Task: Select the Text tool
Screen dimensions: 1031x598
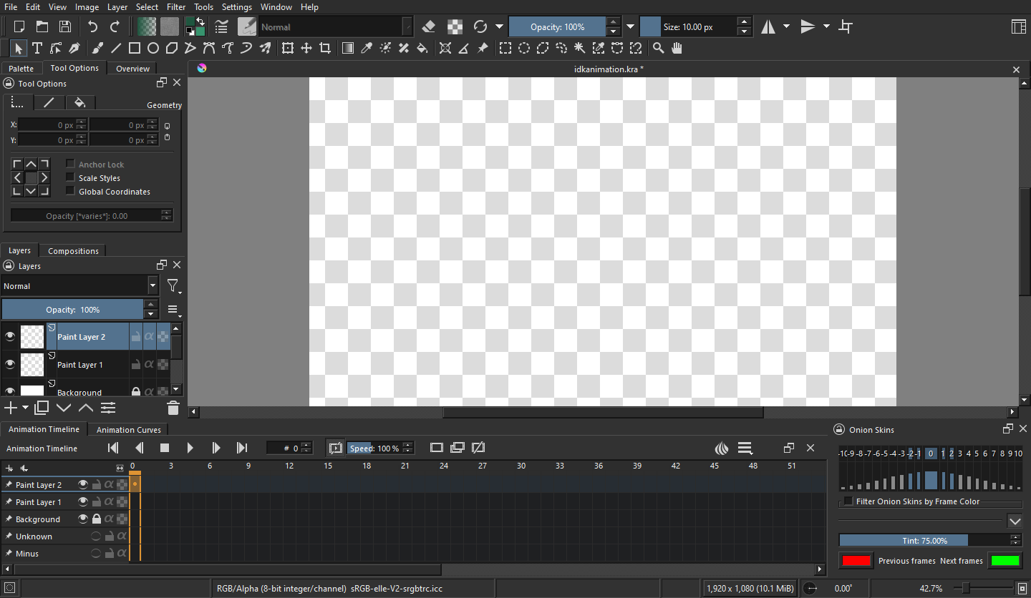Action: pyautogui.click(x=37, y=48)
